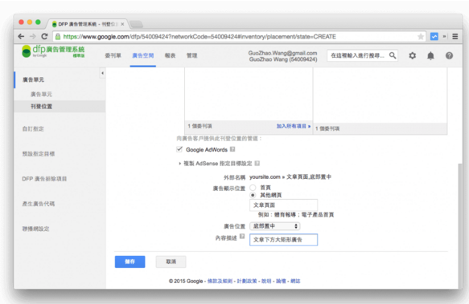Open the 委刊單 tab
This screenshot has width=469, height=304.
[x=113, y=55]
